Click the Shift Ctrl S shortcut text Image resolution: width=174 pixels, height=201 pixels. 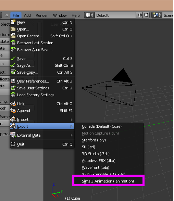[64, 65]
